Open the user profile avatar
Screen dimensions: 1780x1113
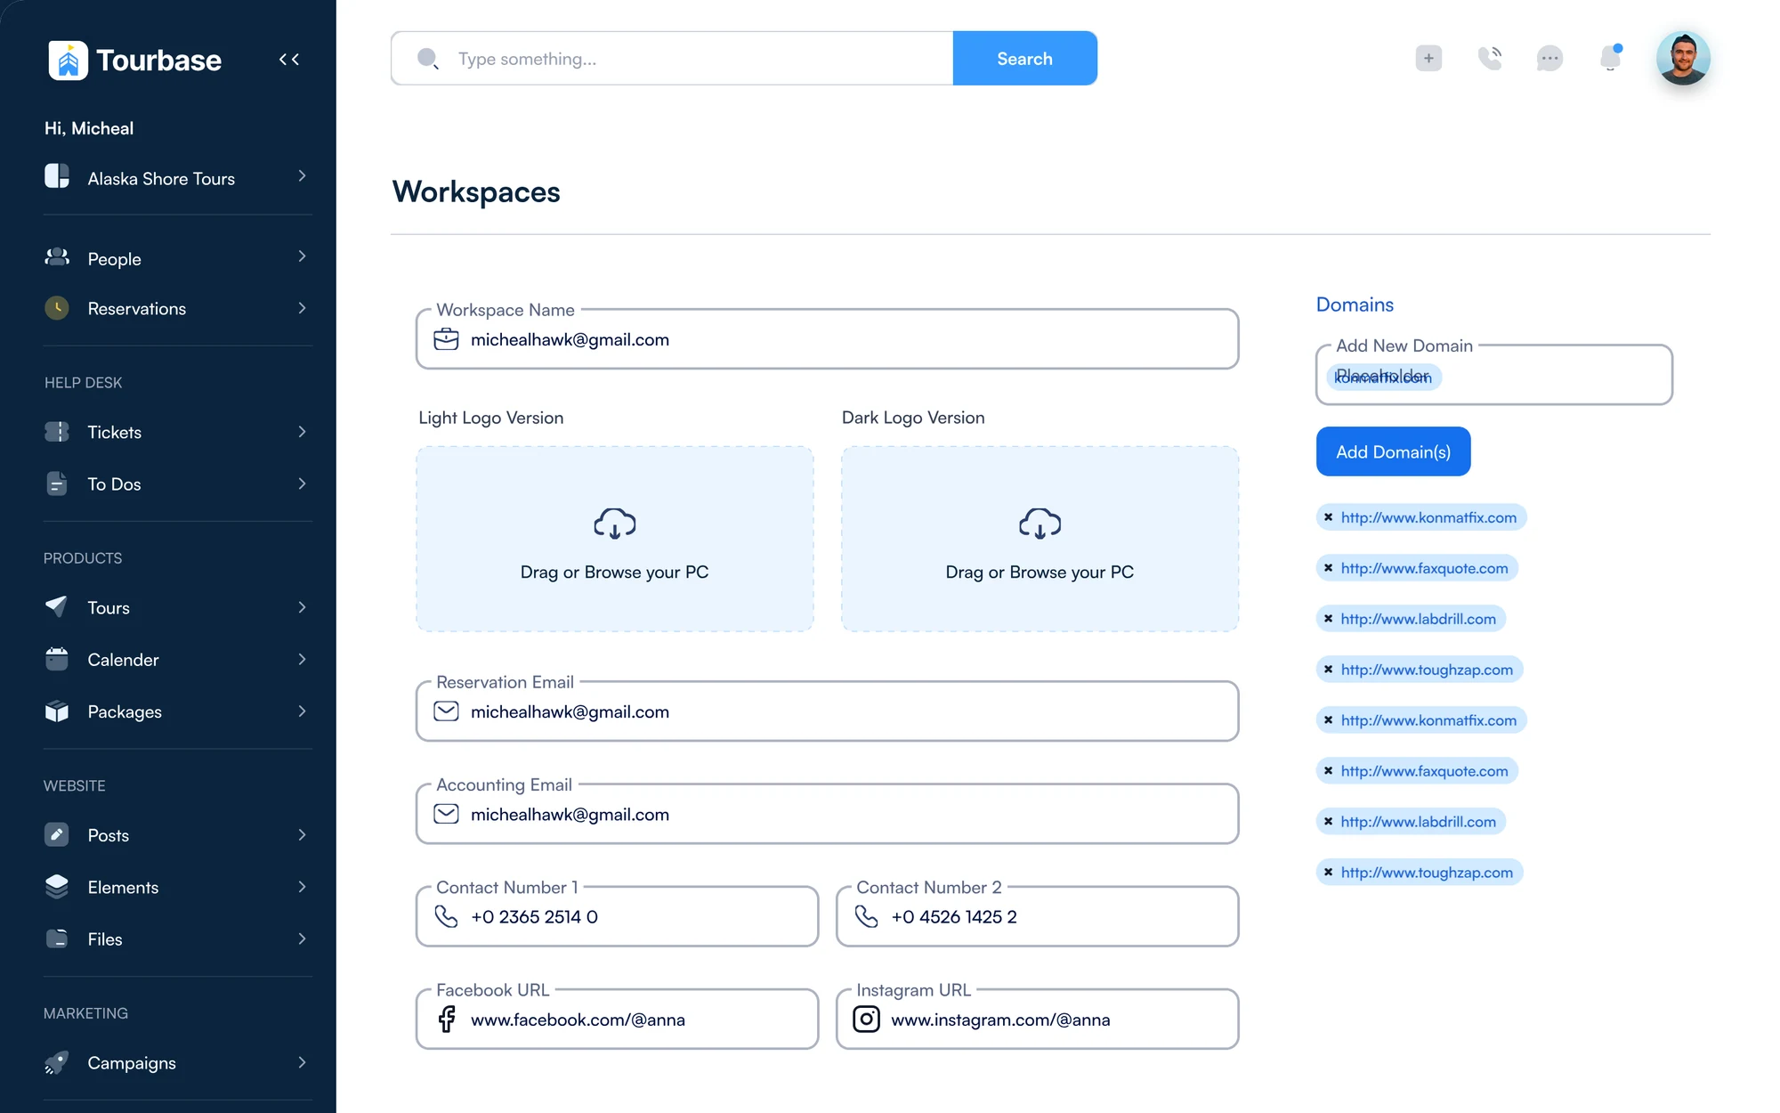point(1683,59)
